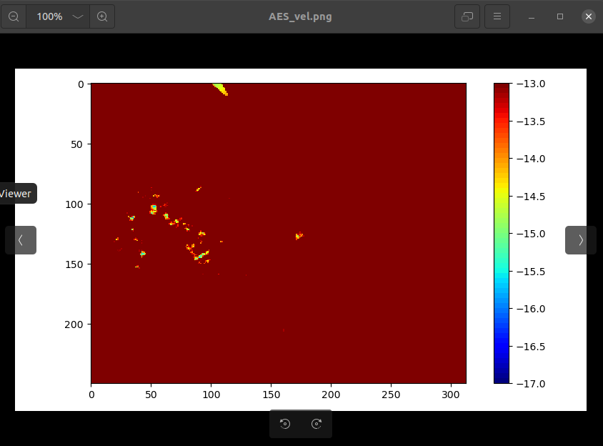
Task: Click the -13.0 colorbar label
Action: click(531, 84)
